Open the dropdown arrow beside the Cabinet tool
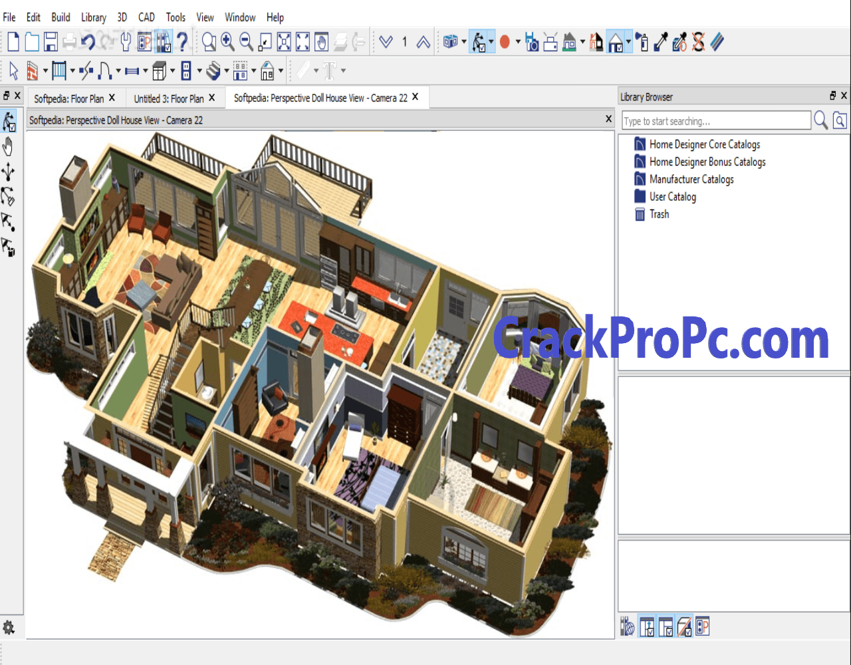 pyautogui.click(x=172, y=70)
